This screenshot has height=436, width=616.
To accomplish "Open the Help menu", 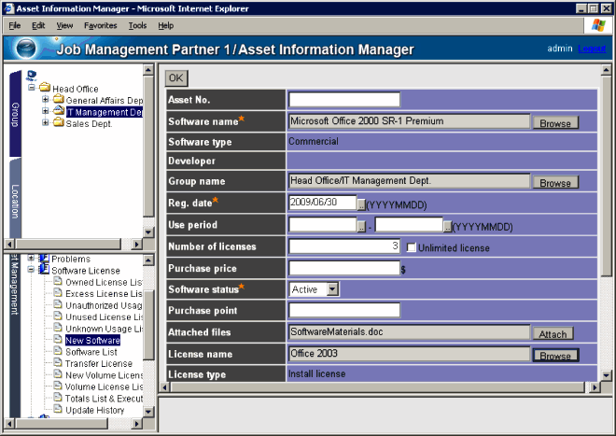I will [x=166, y=25].
